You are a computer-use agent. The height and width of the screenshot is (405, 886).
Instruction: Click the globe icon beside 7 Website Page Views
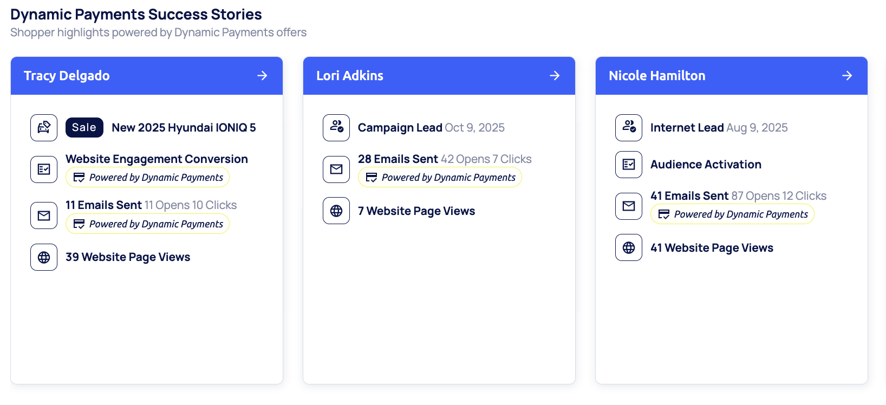(x=336, y=211)
